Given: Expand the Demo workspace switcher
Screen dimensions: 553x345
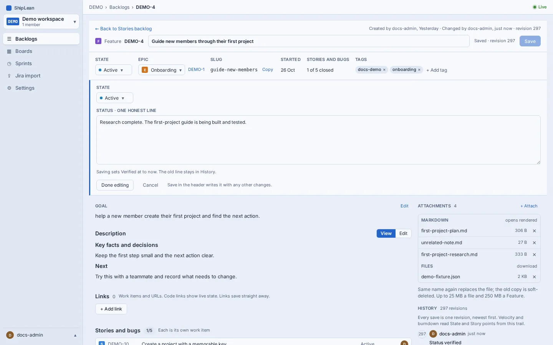Looking at the screenshot, I should [x=41, y=21].
